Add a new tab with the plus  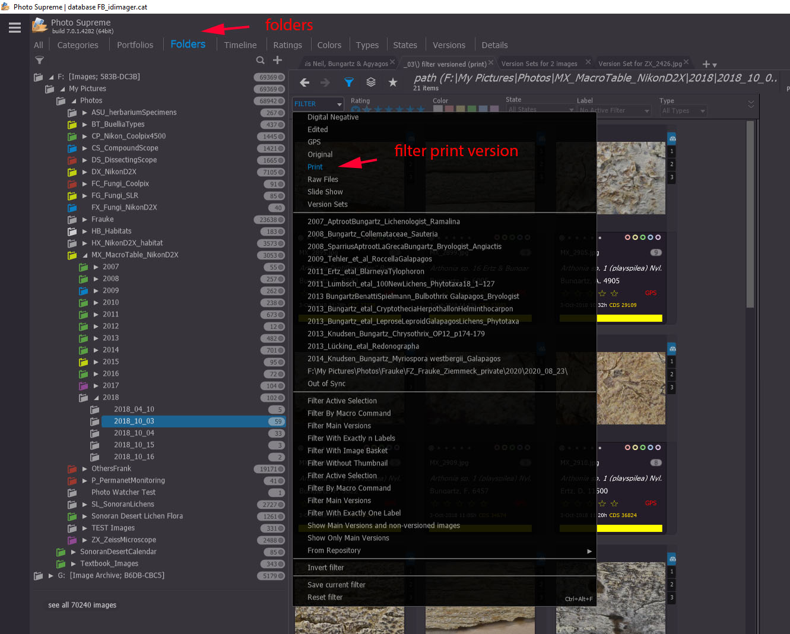pos(706,64)
